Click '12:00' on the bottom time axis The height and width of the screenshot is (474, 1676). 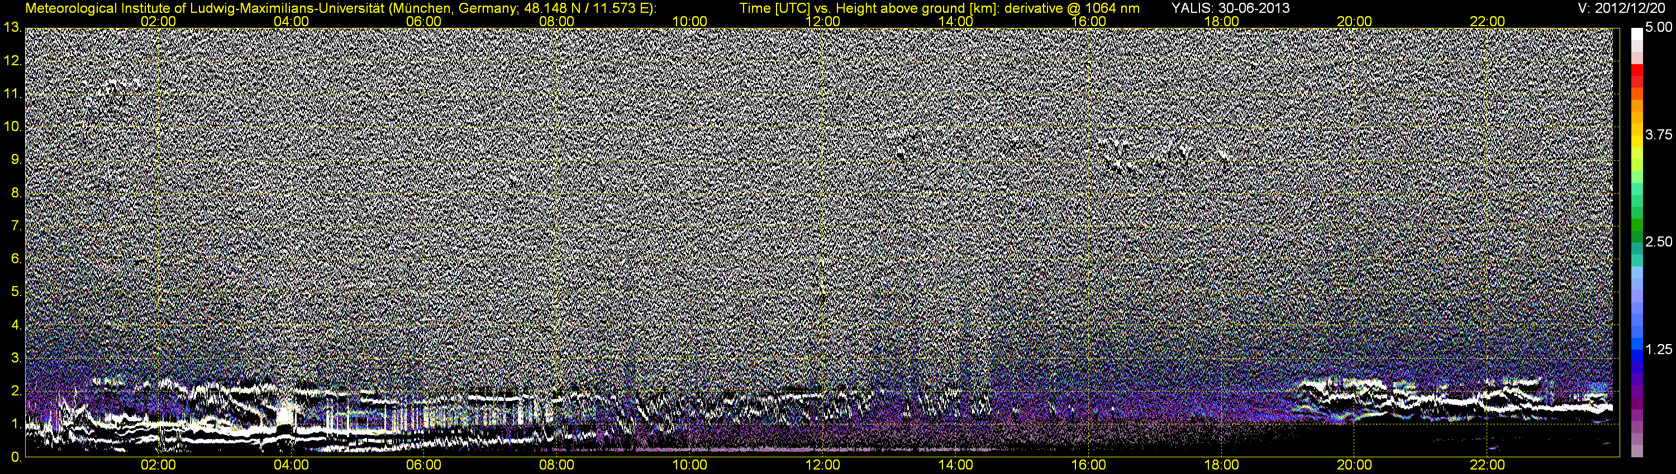(822, 466)
